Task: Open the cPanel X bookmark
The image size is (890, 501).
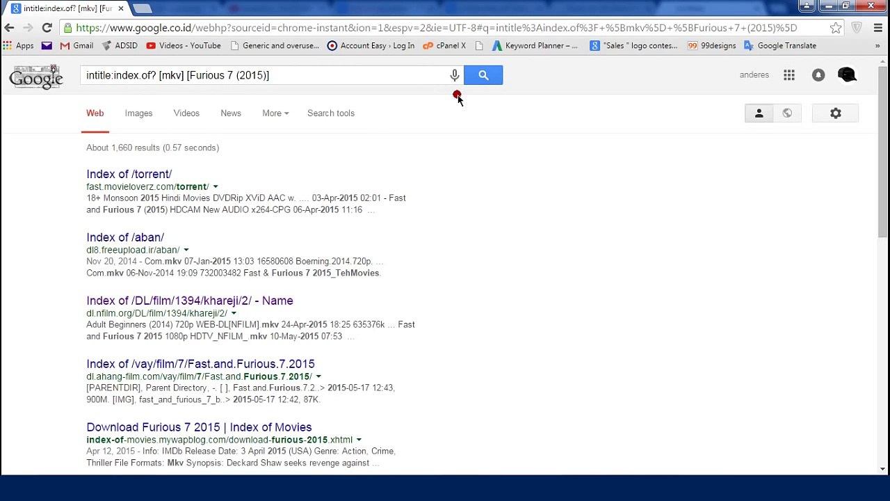Action: (444, 46)
